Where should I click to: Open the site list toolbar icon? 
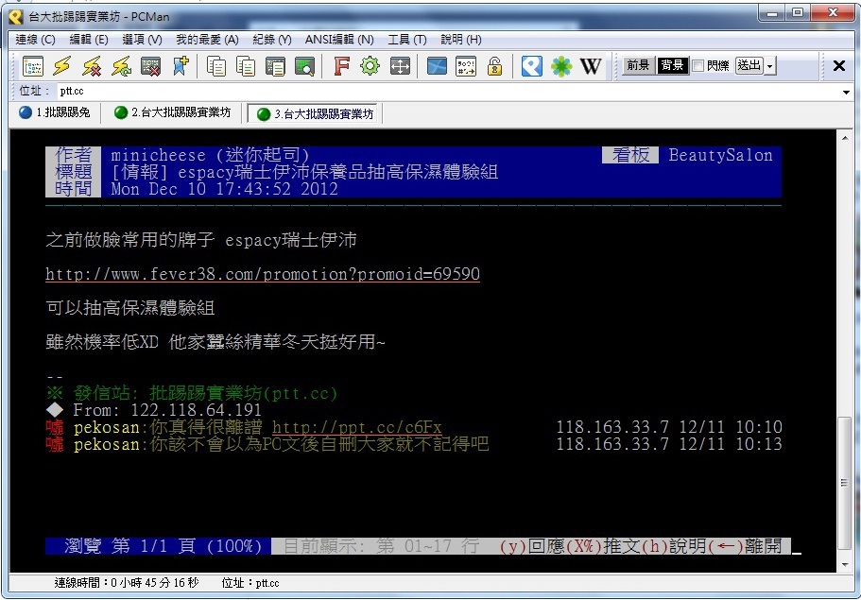33,66
